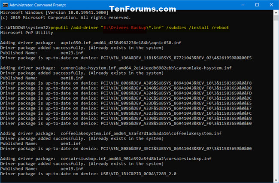Click the device line containing 'DEV_A323'
Viewport: 279px width, 183px height.
point(126,113)
